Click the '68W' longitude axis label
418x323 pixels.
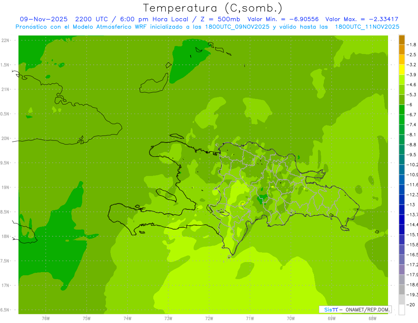pos(372,318)
